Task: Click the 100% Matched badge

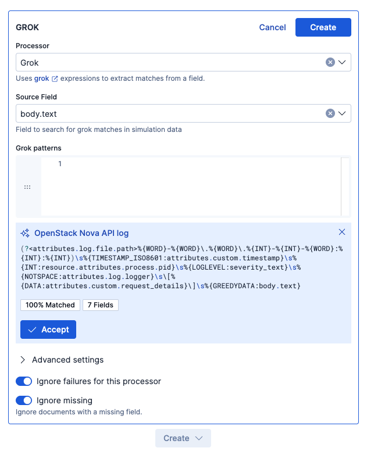Action: 49,305
